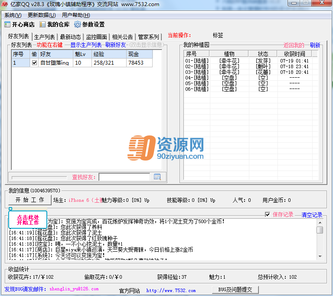Click 魅力等级 Up label
Image resolution: width=333 pixels, height=296 pixels.
click(147, 200)
